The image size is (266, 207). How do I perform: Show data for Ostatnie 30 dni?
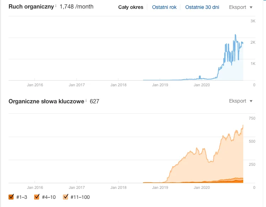pyautogui.click(x=202, y=7)
